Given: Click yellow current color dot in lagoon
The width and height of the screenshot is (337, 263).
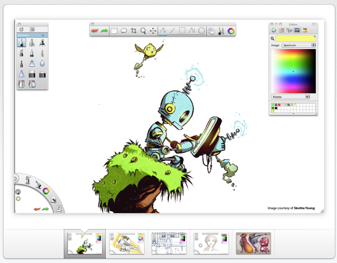Looking at the screenshot, I should pos(18,199).
